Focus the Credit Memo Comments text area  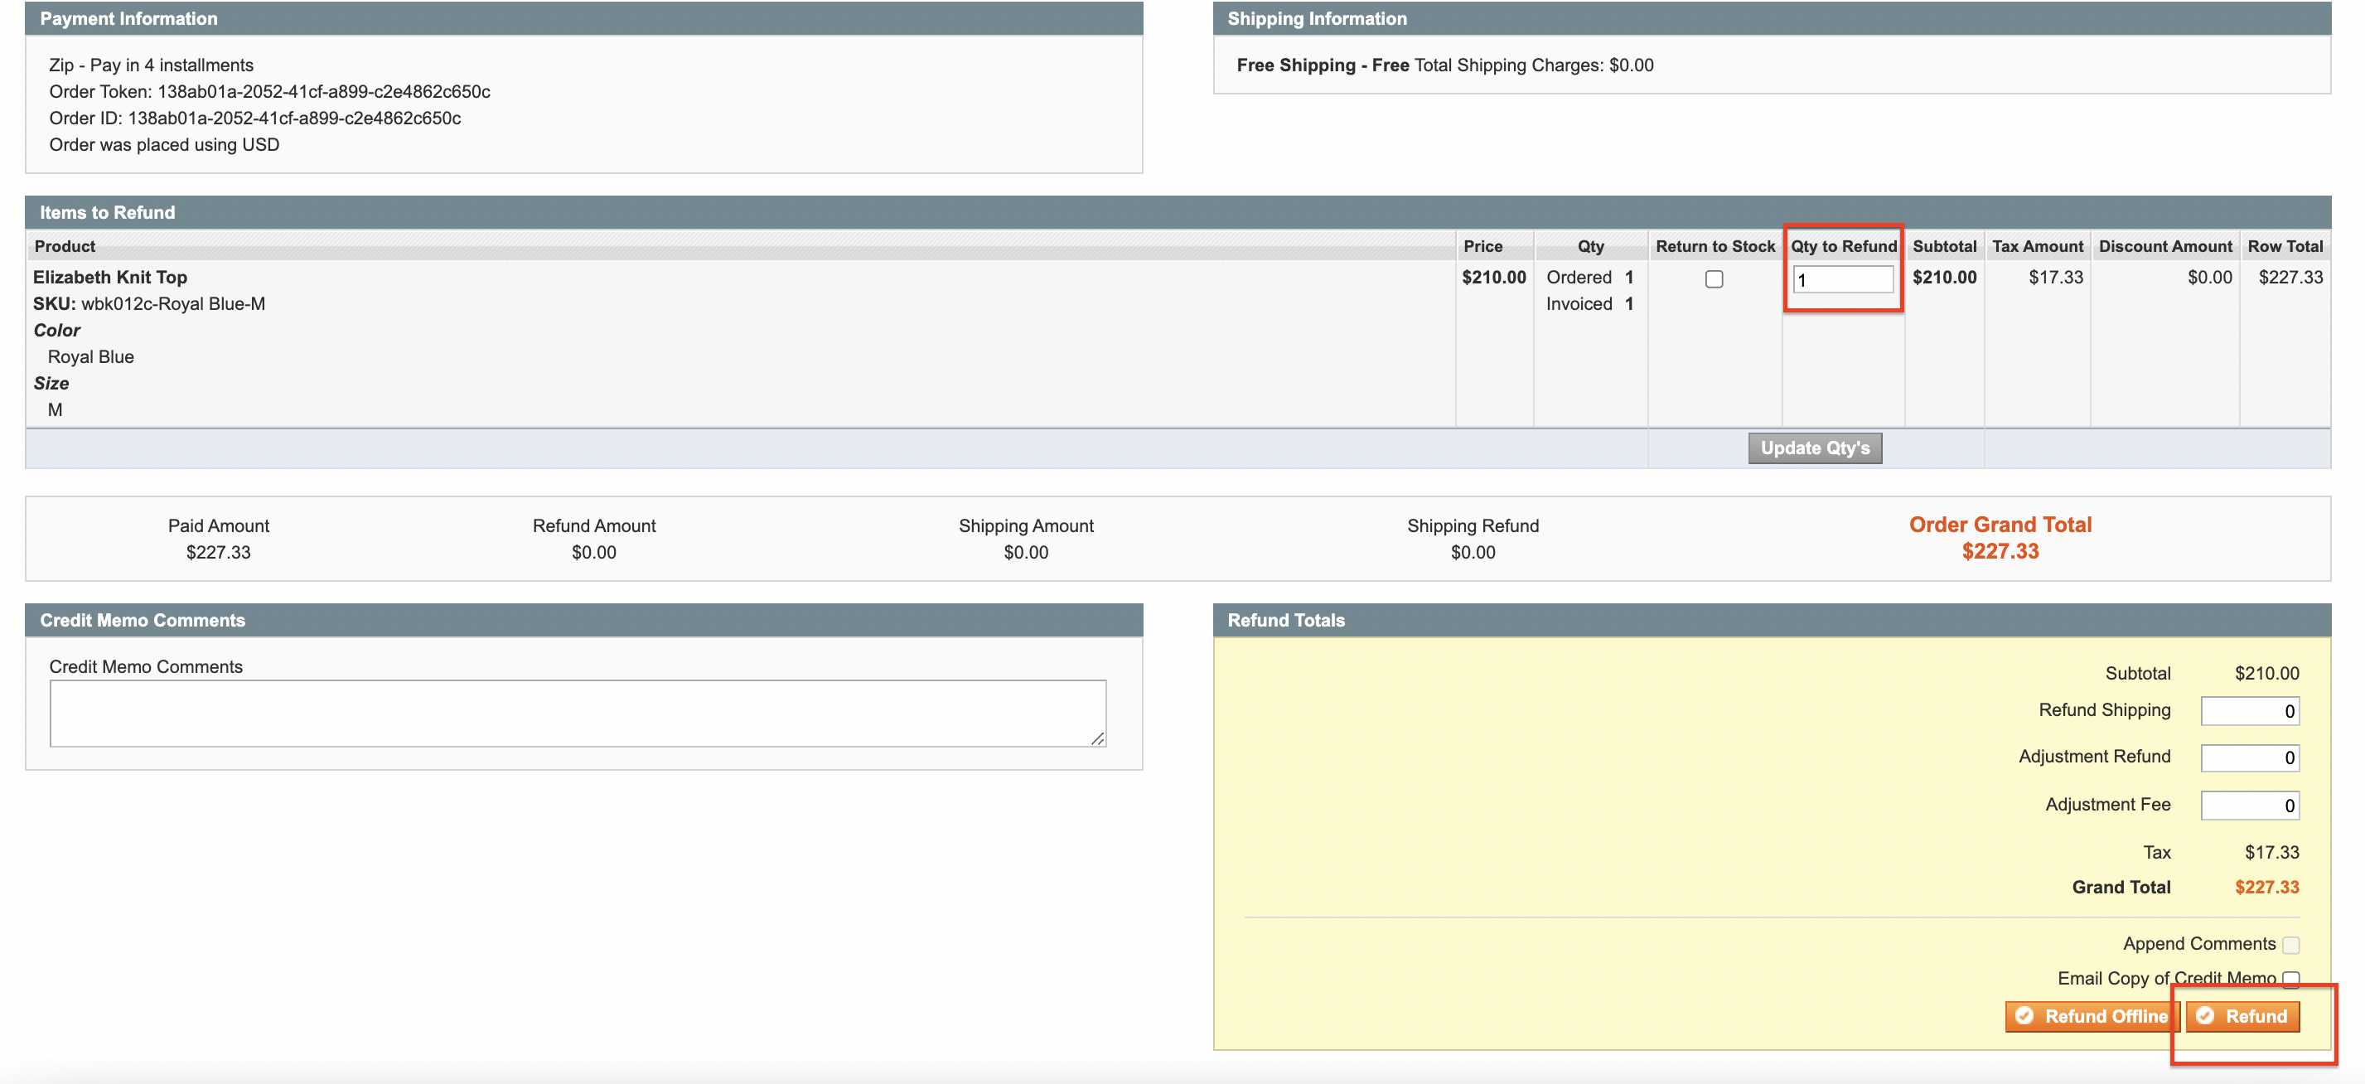coord(577,712)
